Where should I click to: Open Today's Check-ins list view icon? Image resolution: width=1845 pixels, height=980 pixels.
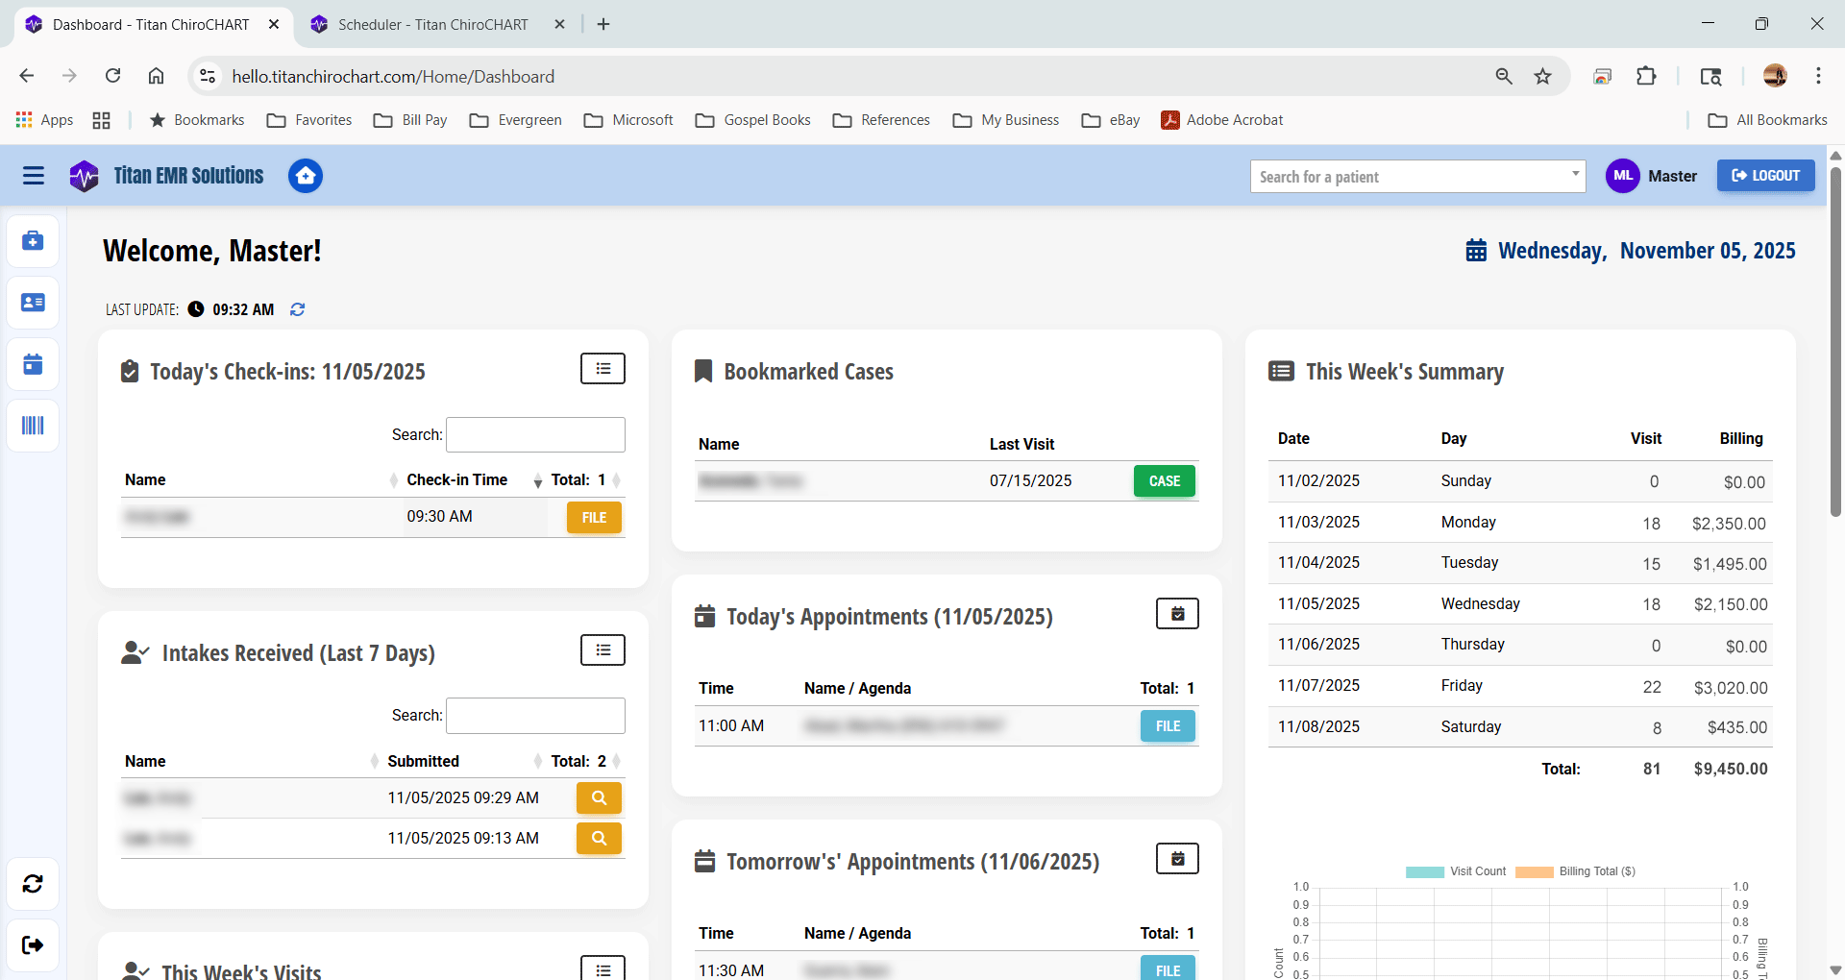coord(603,368)
